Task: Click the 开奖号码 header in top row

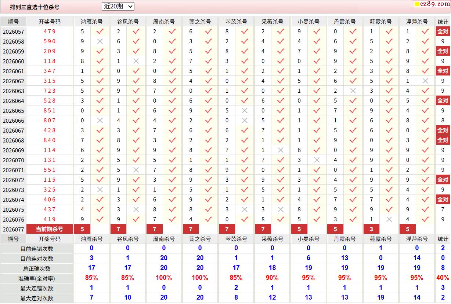Action: pyautogui.click(x=50, y=22)
